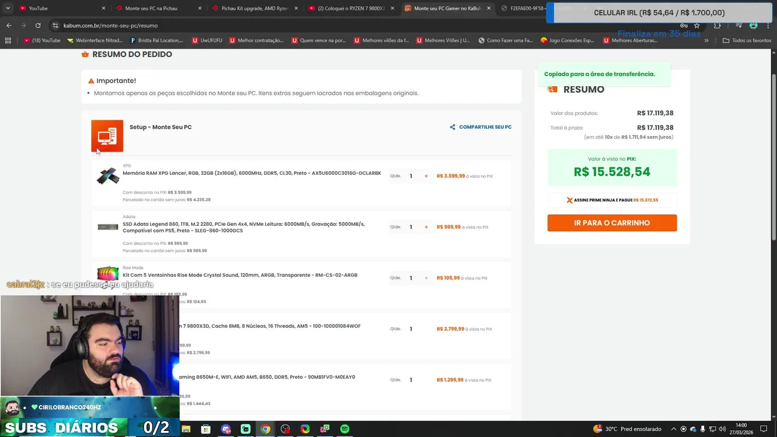Image resolution: width=777 pixels, height=437 pixels.
Task: Open the Todos os favoritos folder
Action: [747, 41]
